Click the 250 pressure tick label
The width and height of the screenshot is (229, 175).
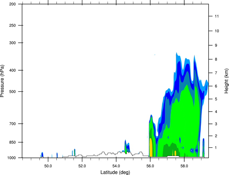click(x=12, y=25)
